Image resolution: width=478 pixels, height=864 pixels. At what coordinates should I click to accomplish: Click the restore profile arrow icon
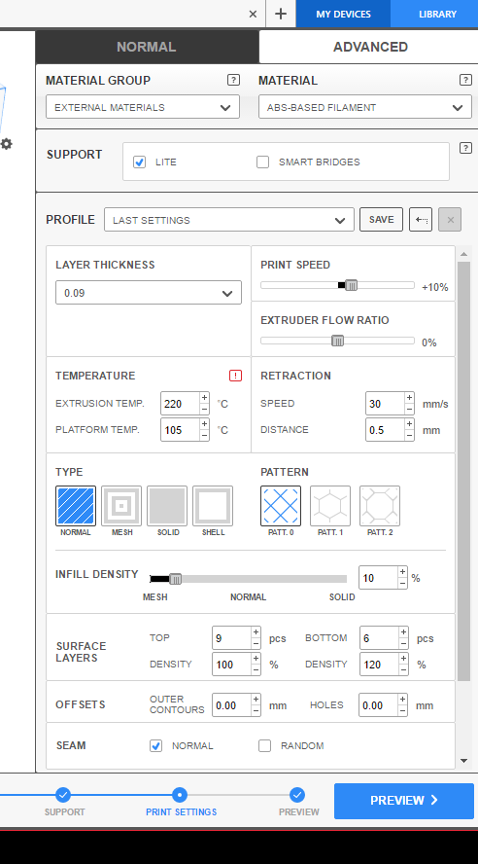tap(421, 220)
